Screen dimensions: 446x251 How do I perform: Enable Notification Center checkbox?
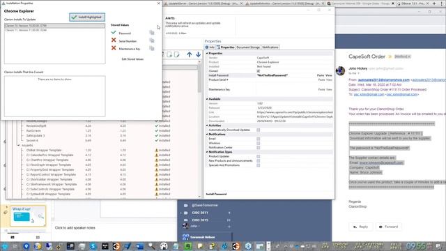(259, 147)
